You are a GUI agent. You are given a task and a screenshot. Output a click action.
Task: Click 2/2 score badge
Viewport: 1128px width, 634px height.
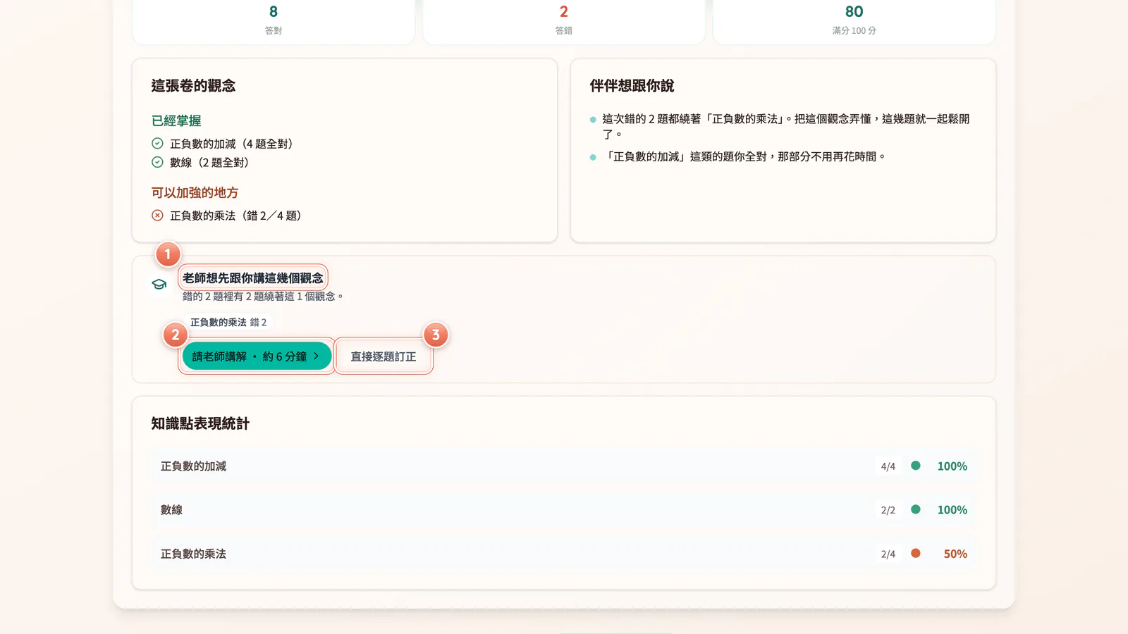coord(888,510)
